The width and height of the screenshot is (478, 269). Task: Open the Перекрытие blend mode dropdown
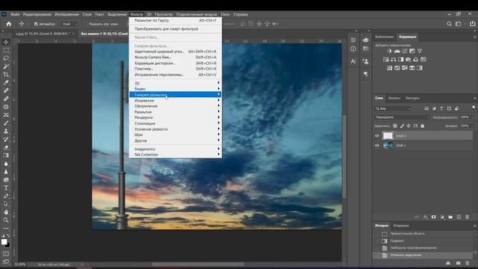click(402, 117)
